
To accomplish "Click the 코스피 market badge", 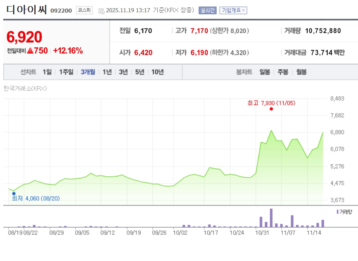I will [84, 10].
